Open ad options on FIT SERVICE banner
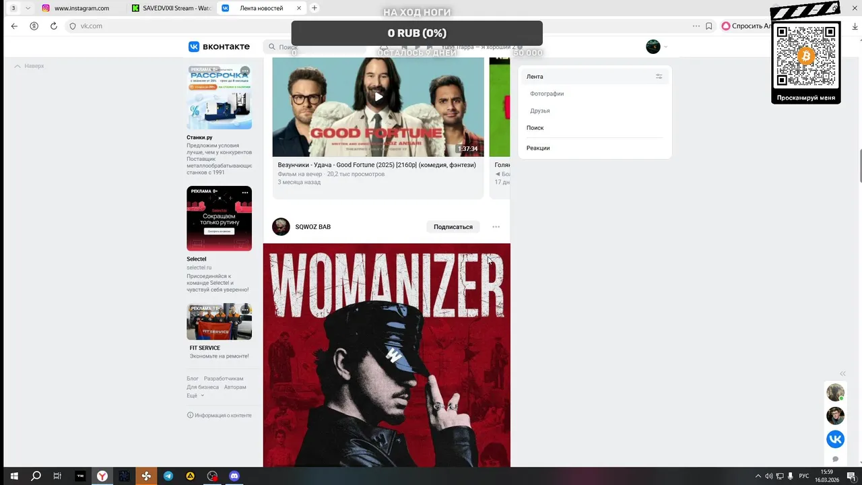 coord(245,310)
